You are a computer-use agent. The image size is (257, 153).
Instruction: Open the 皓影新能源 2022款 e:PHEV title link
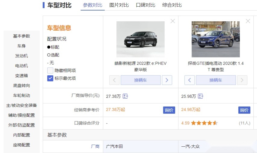(141, 66)
